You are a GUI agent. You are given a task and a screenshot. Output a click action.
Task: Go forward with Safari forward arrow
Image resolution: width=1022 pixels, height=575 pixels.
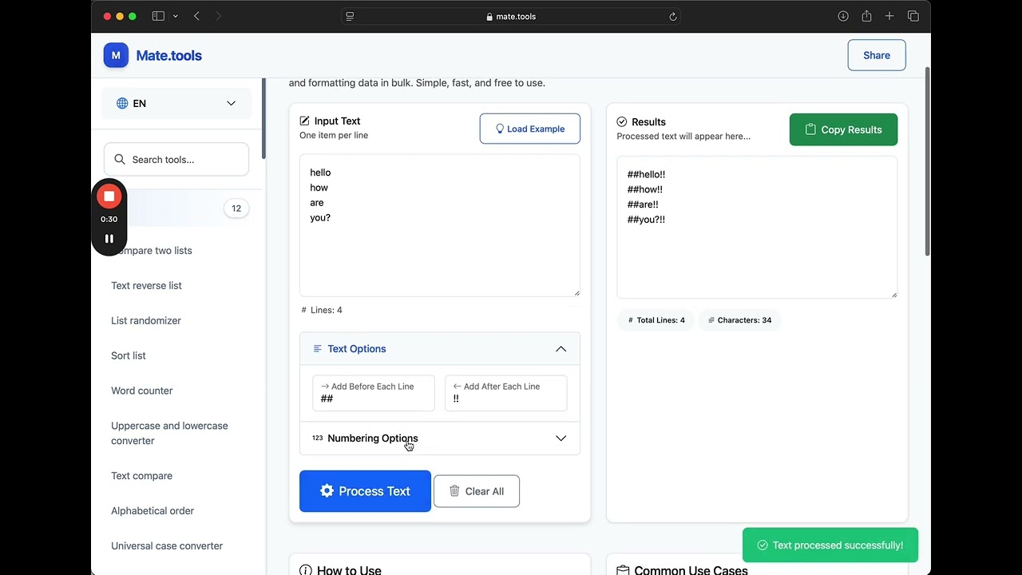(x=219, y=16)
